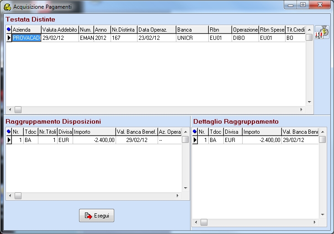Click the Rbn Spese column header
This screenshot has width=334, height=234.
click(272, 29)
